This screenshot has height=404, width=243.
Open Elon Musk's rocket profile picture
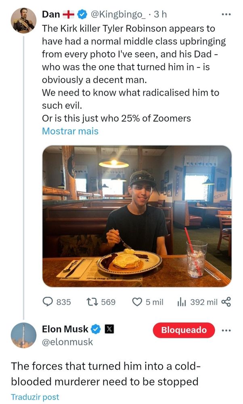point(23,335)
